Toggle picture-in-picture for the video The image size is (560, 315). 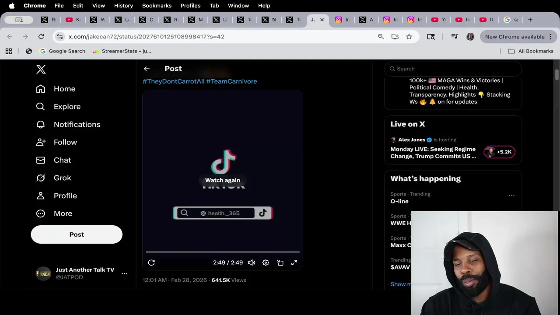[280, 262]
